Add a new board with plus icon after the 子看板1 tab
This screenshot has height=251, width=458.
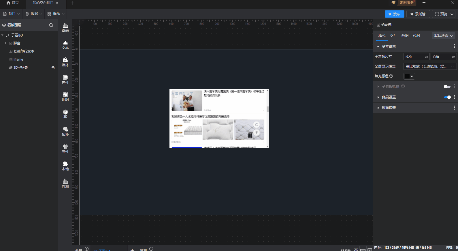[132, 250]
